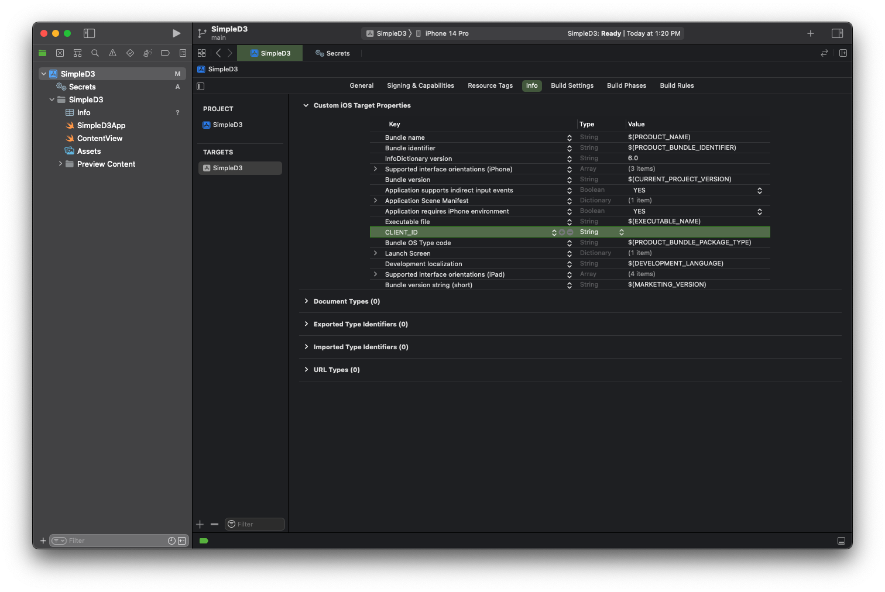The image size is (885, 592).
Task: Collapse the SimpleD3 group folder
Action: (x=52, y=99)
